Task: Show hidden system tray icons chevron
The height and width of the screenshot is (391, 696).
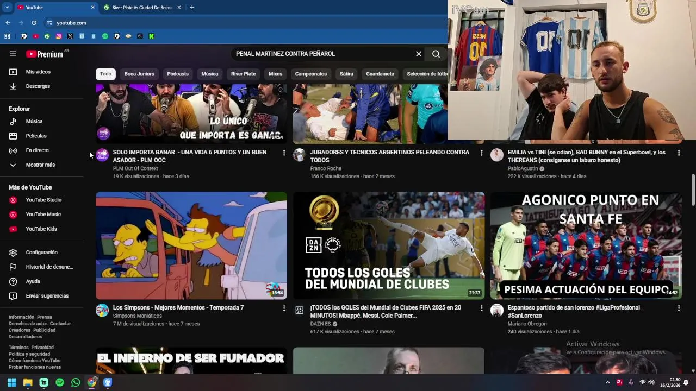Action: point(607,382)
